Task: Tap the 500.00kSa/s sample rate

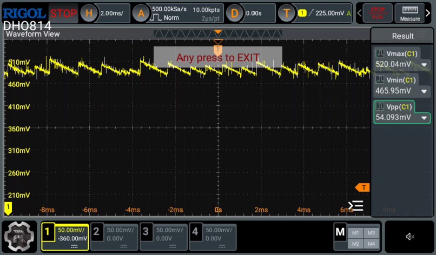Action: (x=169, y=9)
